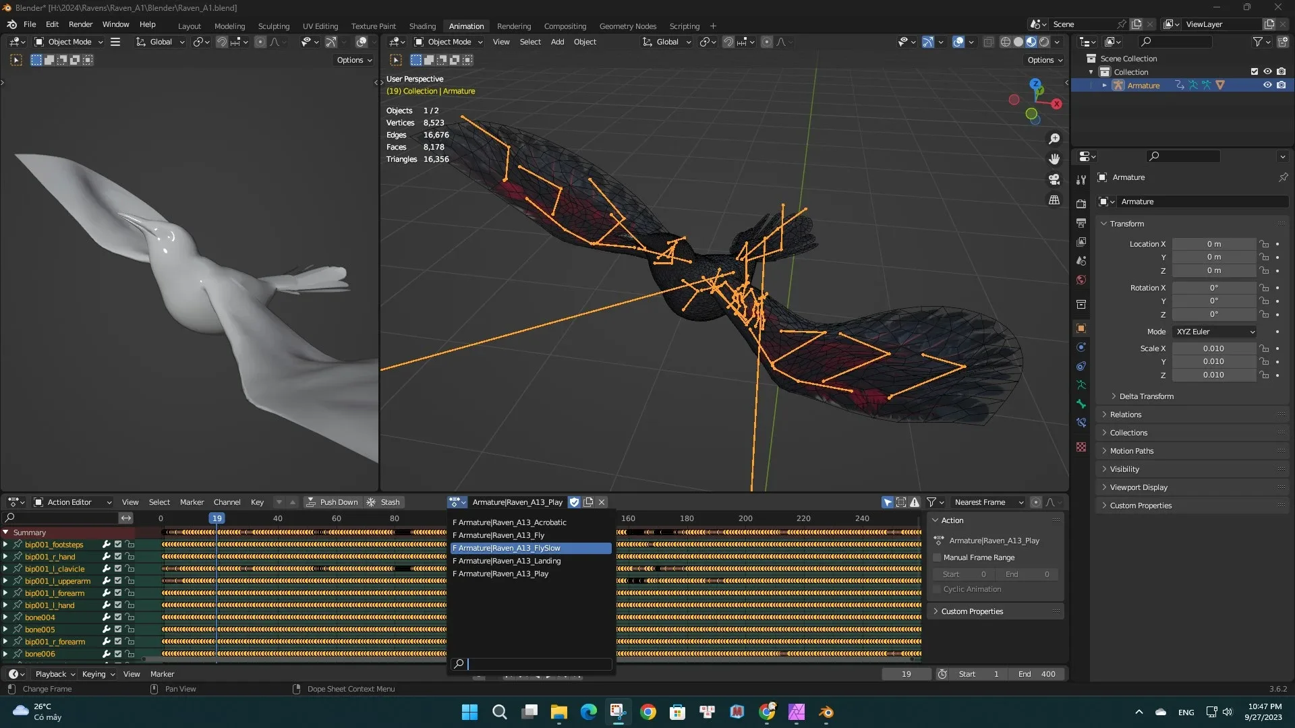Open the Animation workspace tab
The width and height of the screenshot is (1295, 728).
pos(466,26)
